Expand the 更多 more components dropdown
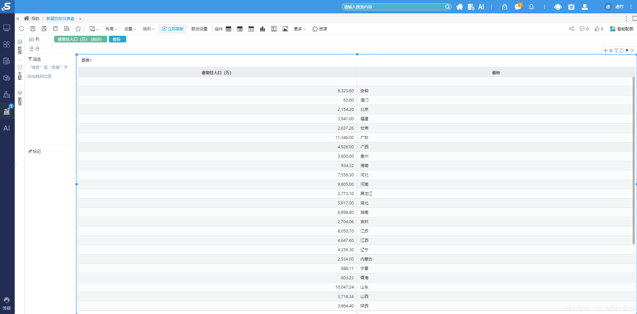The height and width of the screenshot is (314, 637). [x=300, y=29]
